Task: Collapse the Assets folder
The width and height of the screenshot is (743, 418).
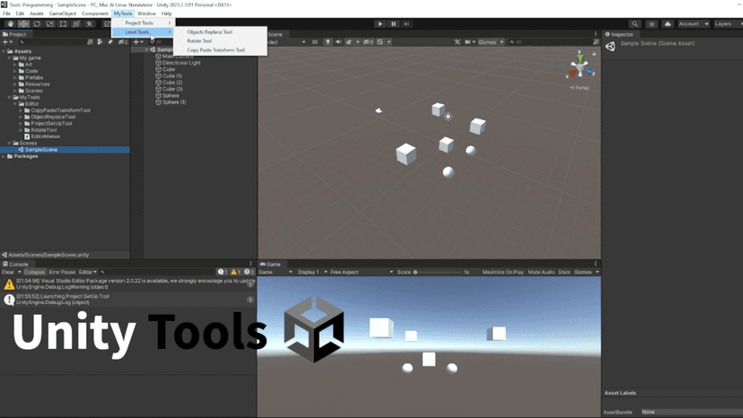Action: pyautogui.click(x=4, y=51)
